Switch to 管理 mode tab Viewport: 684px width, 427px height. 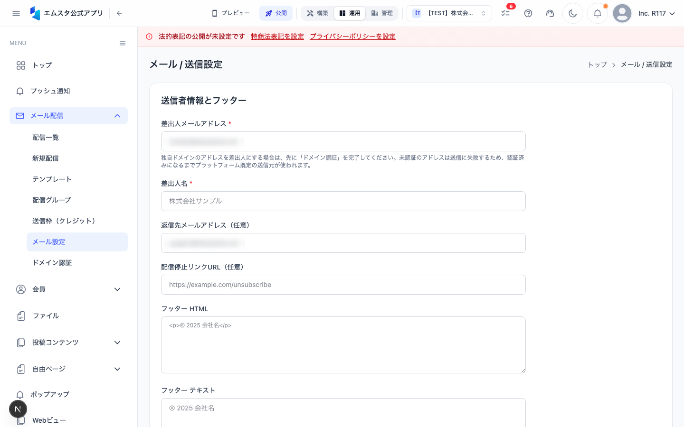pos(382,13)
